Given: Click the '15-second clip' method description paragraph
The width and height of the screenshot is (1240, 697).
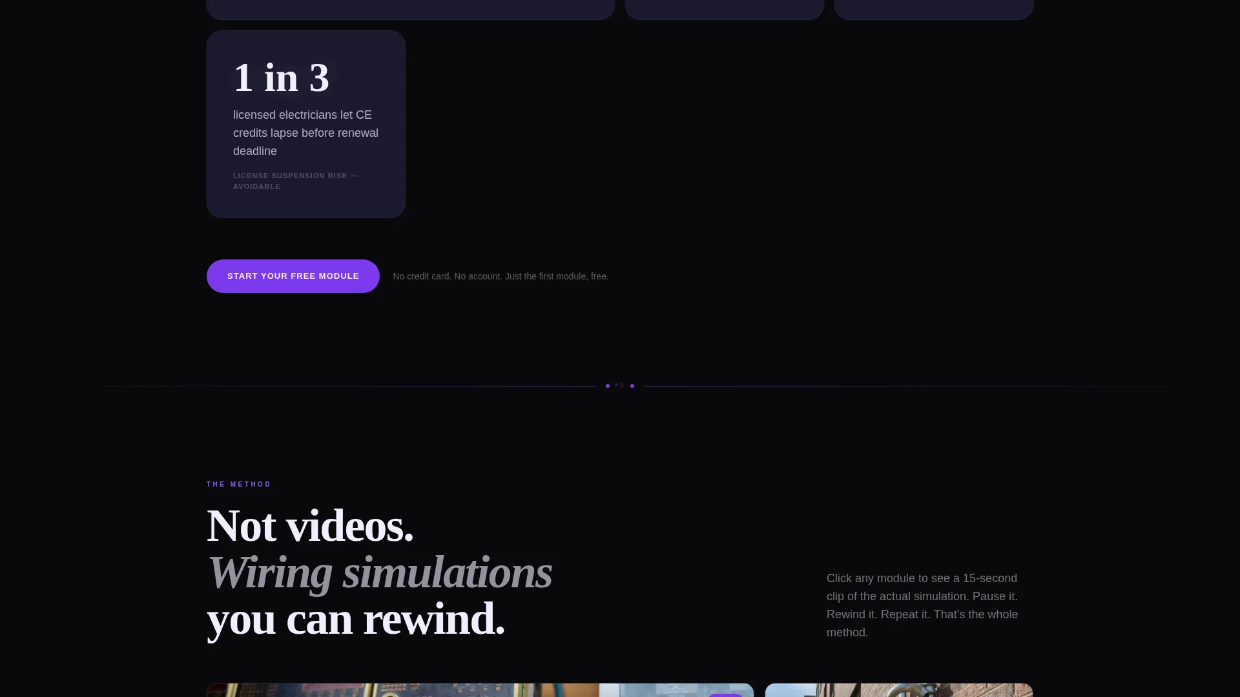Looking at the screenshot, I should point(922,605).
